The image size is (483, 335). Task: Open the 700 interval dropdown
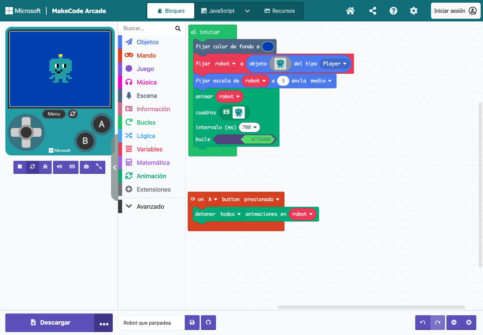pyautogui.click(x=249, y=127)
